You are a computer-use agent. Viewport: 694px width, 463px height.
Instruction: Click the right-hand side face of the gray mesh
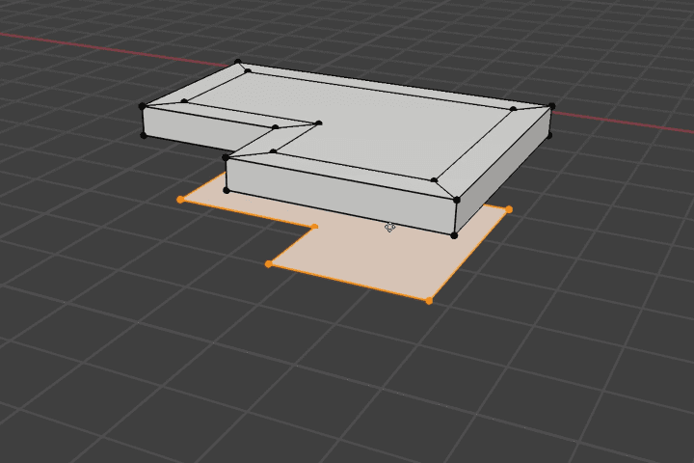pyautogui.click(x=504, y=169)
